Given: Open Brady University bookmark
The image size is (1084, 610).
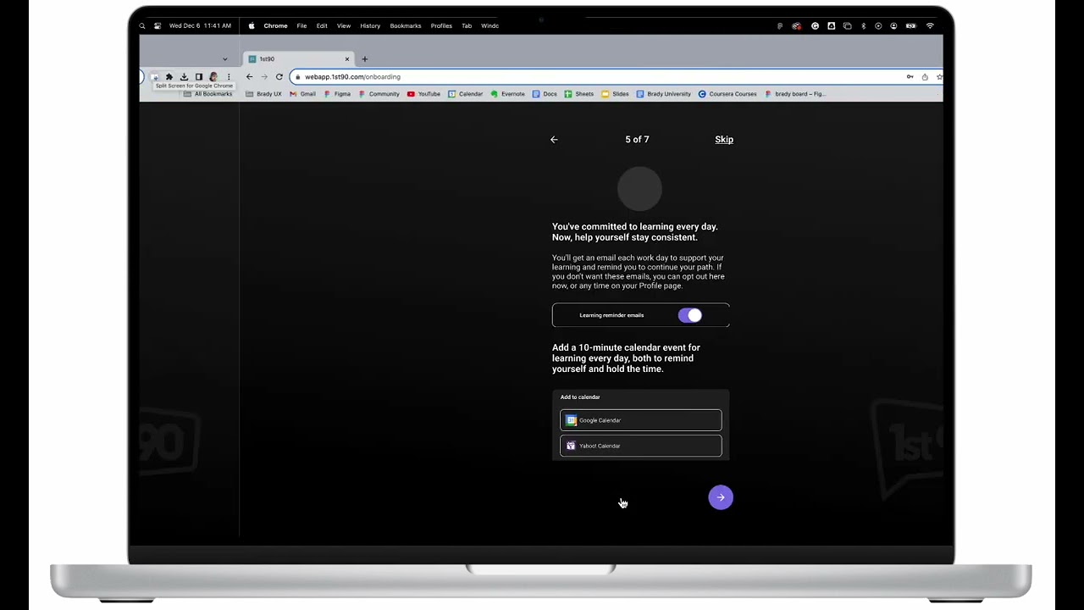Looking at the screenshot, I should (x=663, y=94).
